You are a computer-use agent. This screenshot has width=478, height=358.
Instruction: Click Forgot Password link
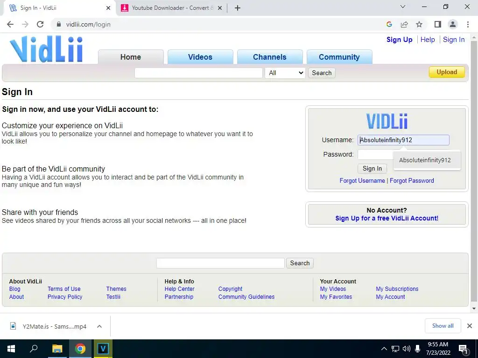point(412,180)
